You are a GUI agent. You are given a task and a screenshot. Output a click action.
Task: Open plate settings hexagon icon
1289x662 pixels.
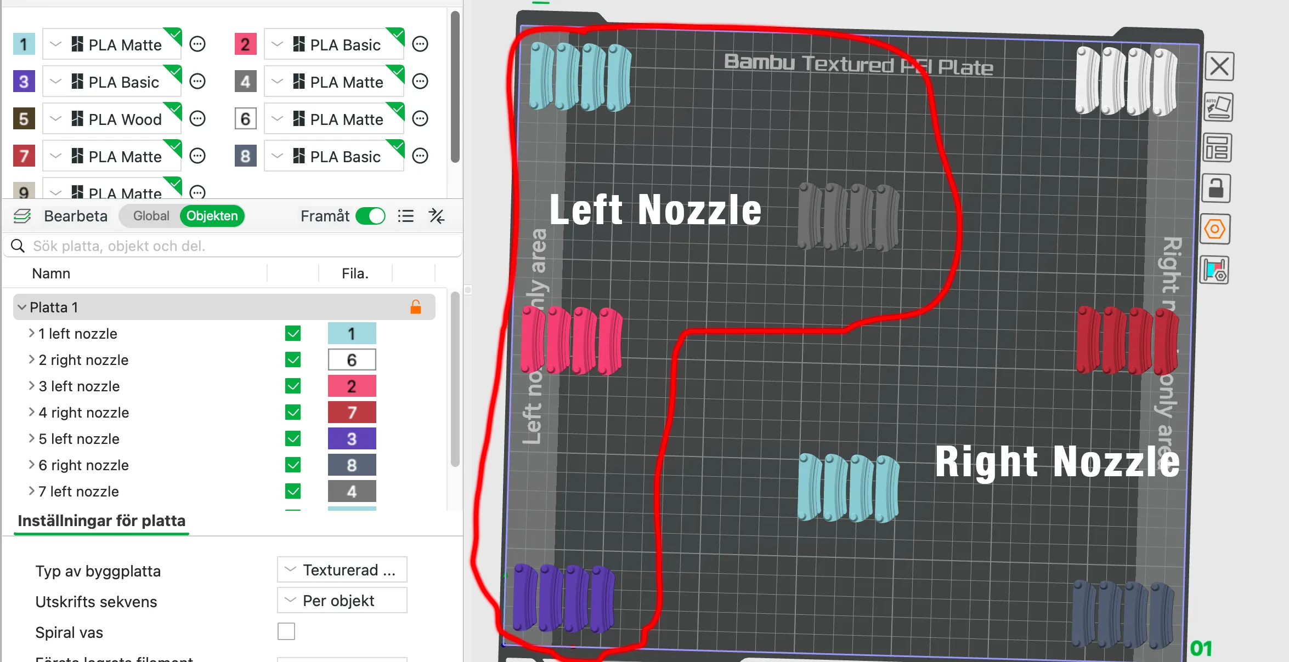(1215, 229)
